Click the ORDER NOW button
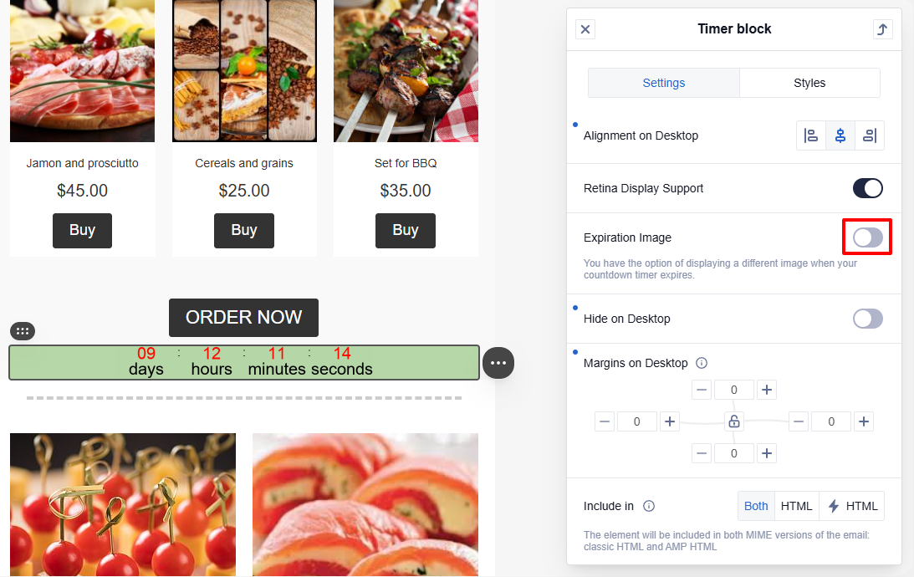The height and width of the screenshot is (577, 914). (243, 317)
